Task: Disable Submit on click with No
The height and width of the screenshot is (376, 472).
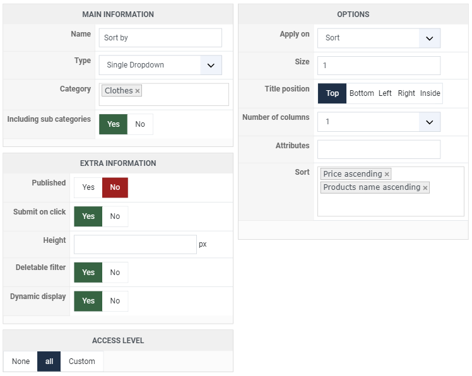Action: (115, 216)
